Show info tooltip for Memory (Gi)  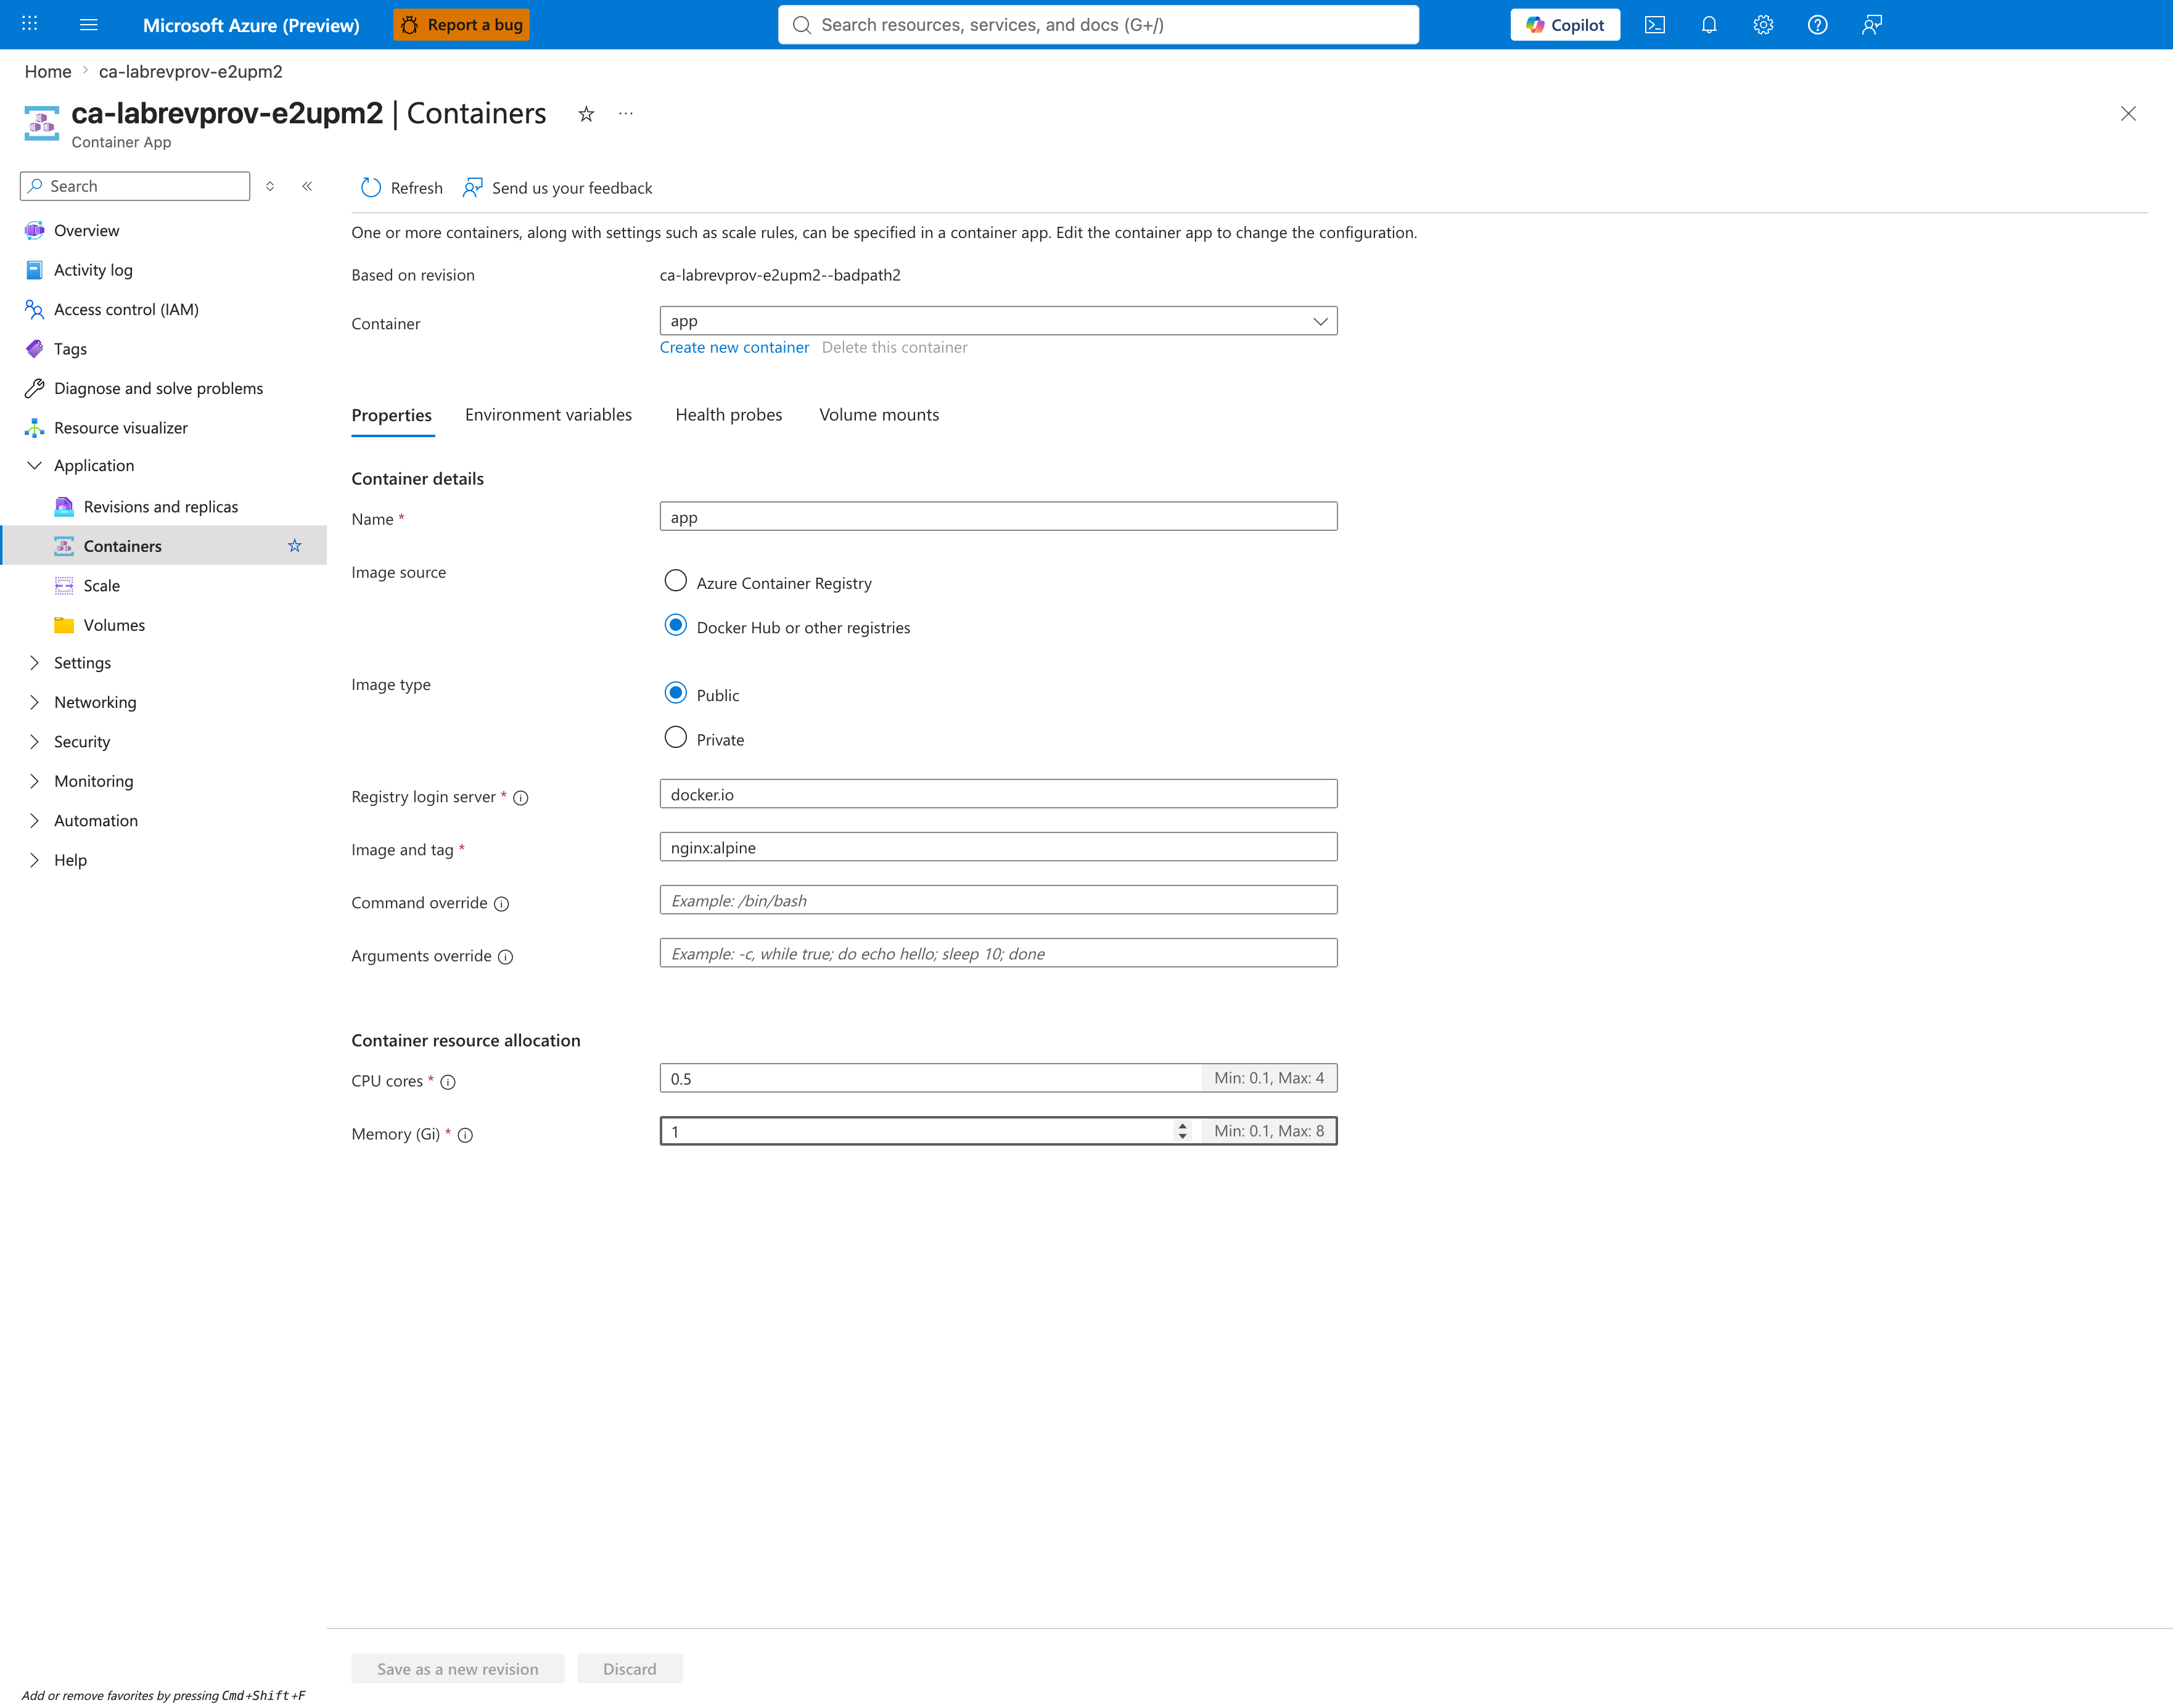[465, 1135]
